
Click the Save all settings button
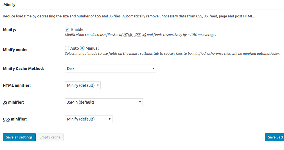(19, 137)
